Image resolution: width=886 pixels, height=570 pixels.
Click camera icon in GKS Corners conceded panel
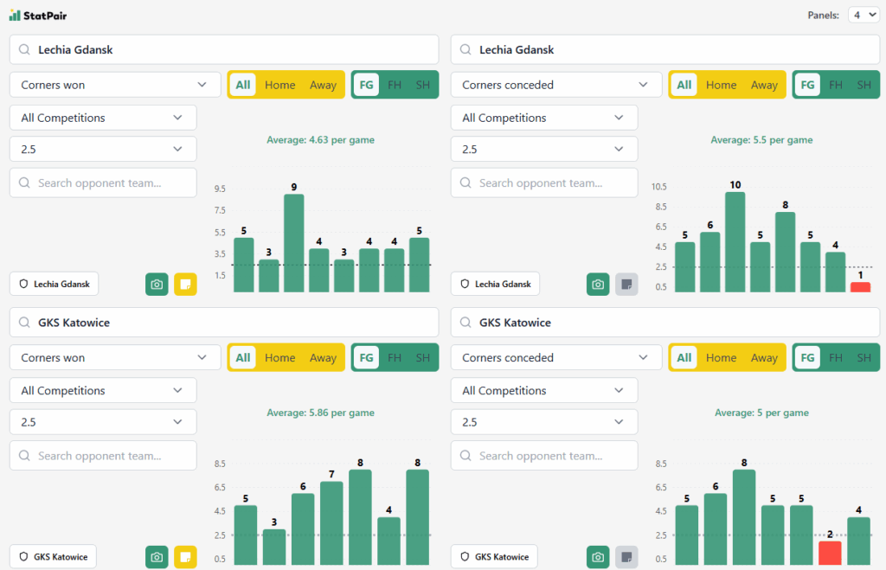pos(598,557)
